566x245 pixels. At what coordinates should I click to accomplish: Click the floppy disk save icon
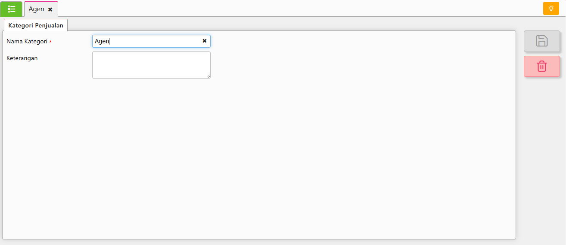pyautogui.click(x=541, y=41)
